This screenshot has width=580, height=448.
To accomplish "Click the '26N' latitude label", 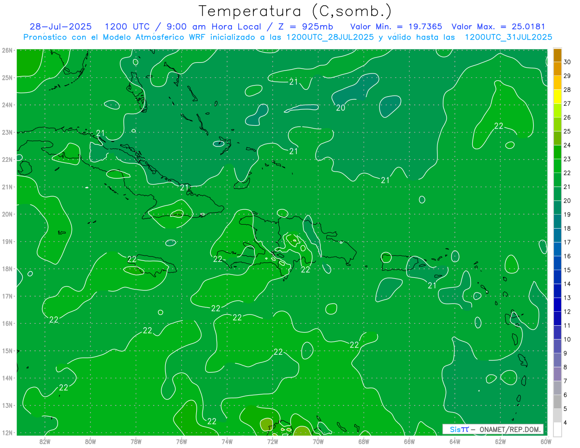I will (7, 50).
